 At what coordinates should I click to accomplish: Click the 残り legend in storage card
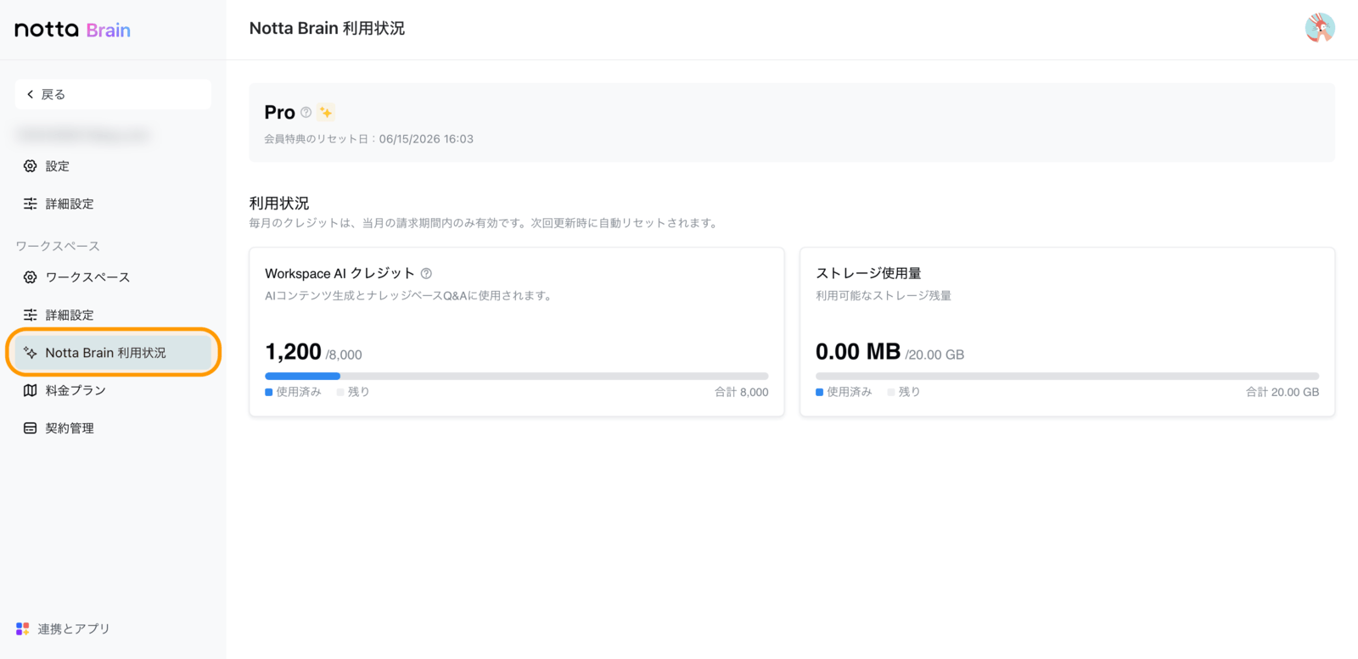[904, 392]
